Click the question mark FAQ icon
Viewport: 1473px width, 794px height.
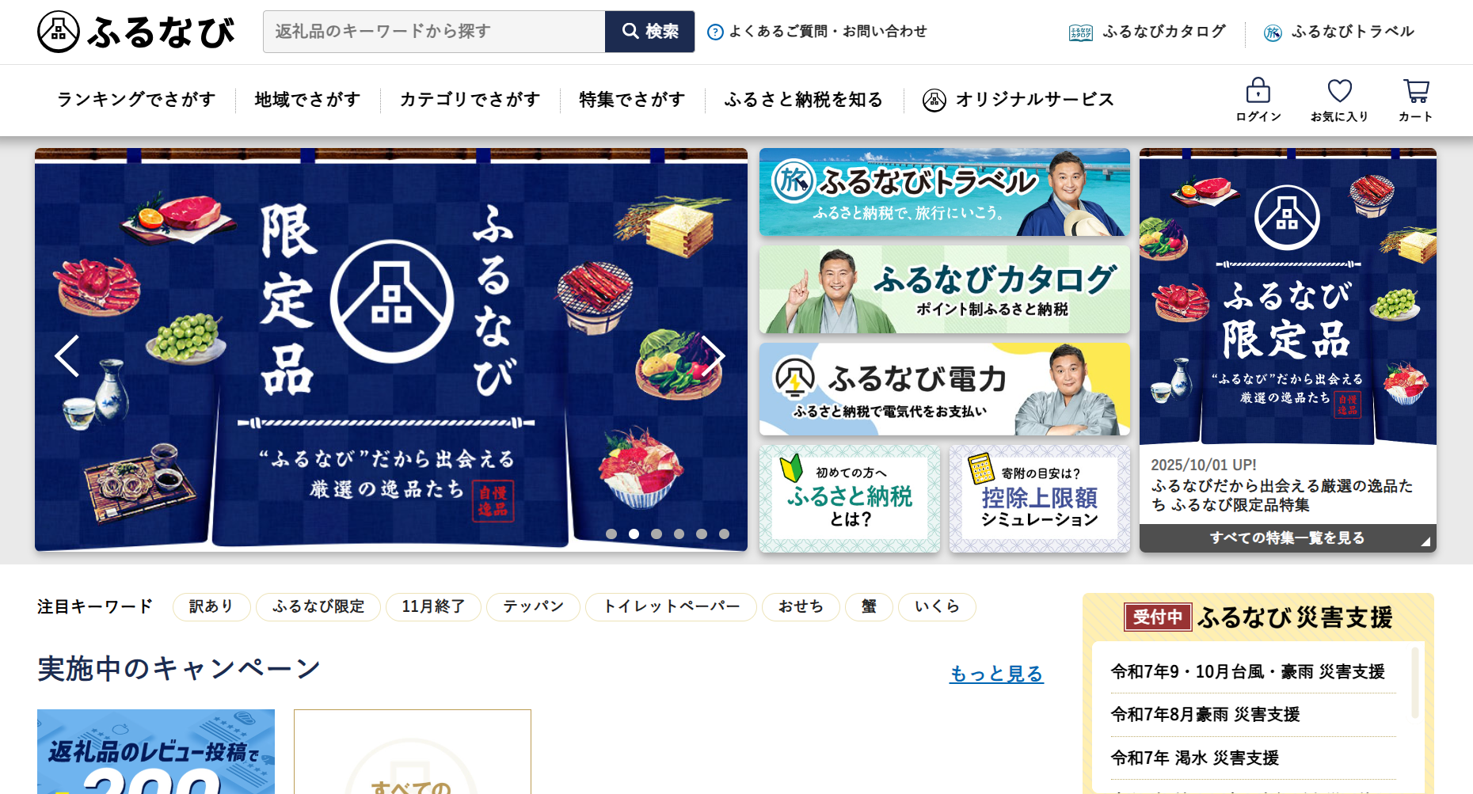click(x=715, y=32)
